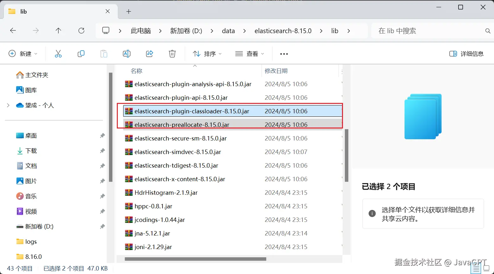Expand chevron after 新加卷 (D:) in address bar
Viewport: 494px width, 274px height.
click(212, 31)
